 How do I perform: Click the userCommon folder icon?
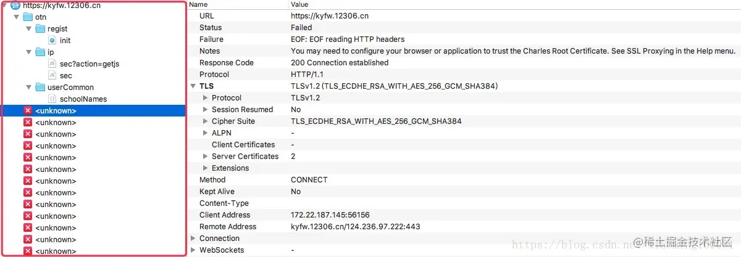click(40, 87)
